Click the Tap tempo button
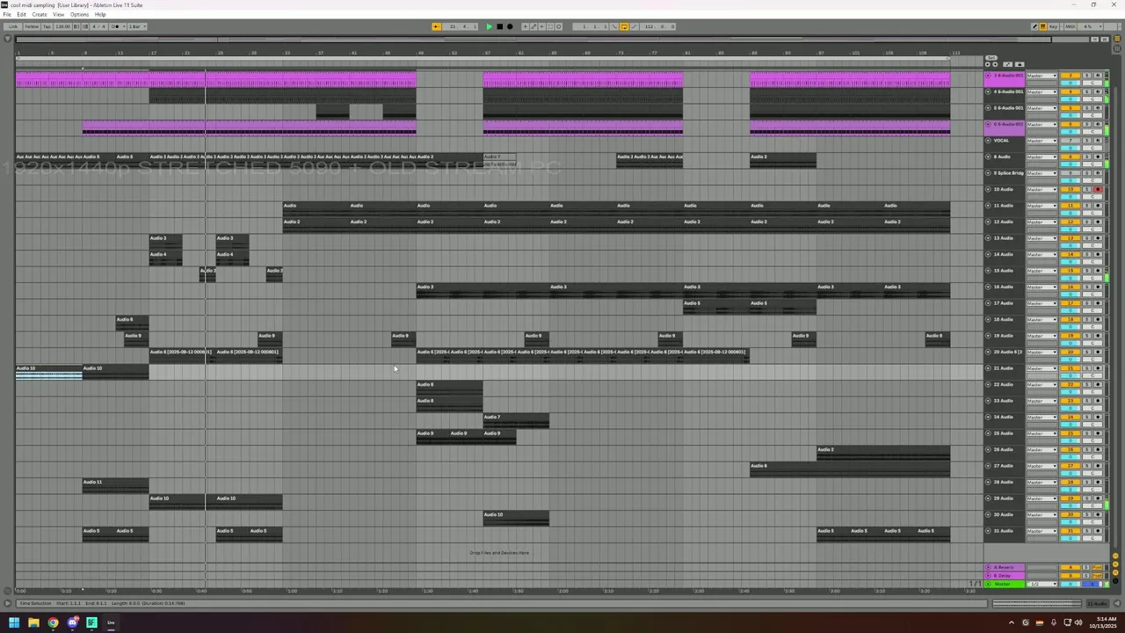 [x=47, y=26]
